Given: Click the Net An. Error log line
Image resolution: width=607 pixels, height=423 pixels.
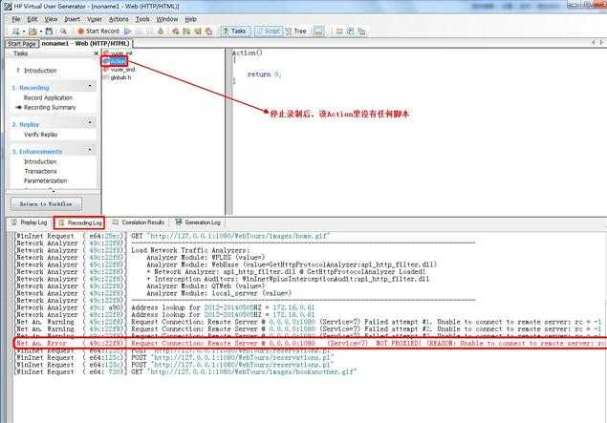Looking at the screenshot, I should coord(311,344).
